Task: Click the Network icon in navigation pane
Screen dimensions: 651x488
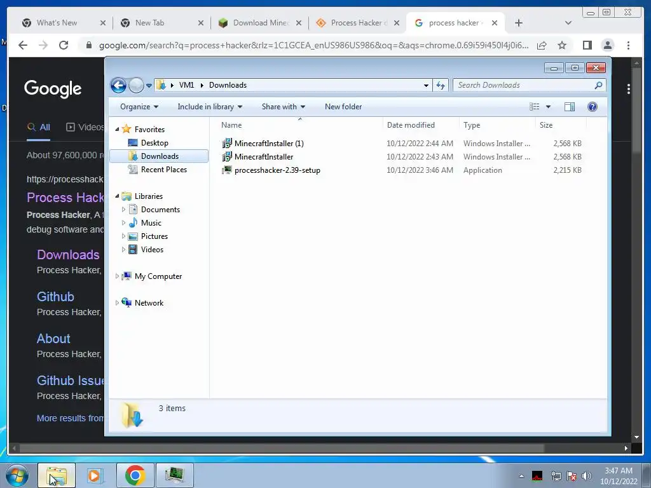Action: point(127,302)
